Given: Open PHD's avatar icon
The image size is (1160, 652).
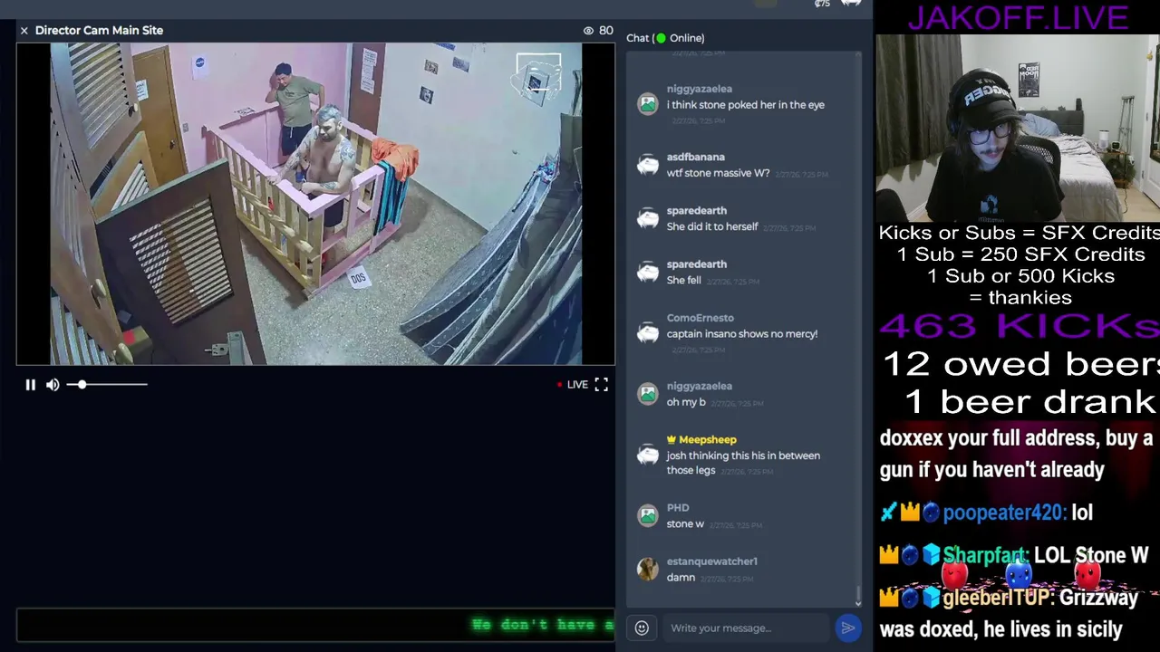Looking at the screenshot, I should [647, 515].
